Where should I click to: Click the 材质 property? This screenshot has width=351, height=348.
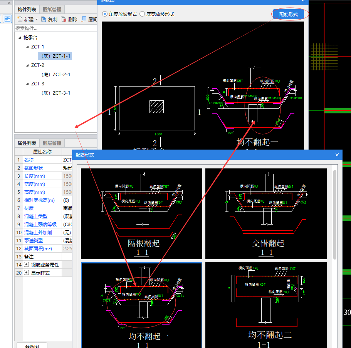(x=29, y=208)
